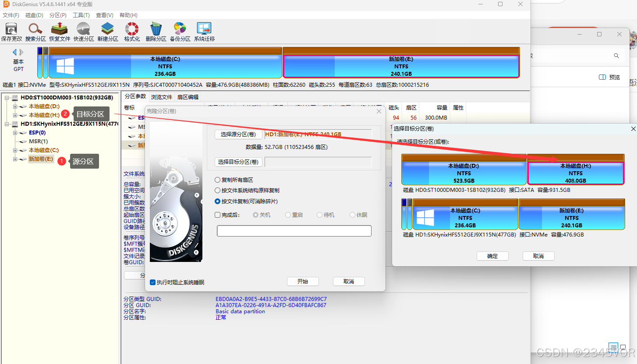This screenshot has height=364, width=637.
Task: Select 按文件复制(可消除碎片) radio option
Action: pos(217,201)
